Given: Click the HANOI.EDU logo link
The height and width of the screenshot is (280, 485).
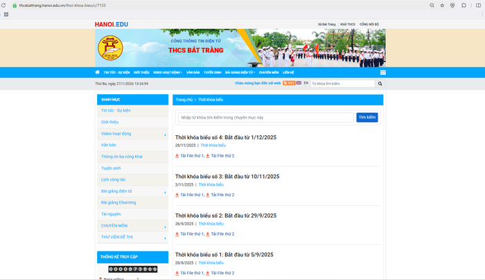Looking at the screenshot, I should (x=112, y=24).
